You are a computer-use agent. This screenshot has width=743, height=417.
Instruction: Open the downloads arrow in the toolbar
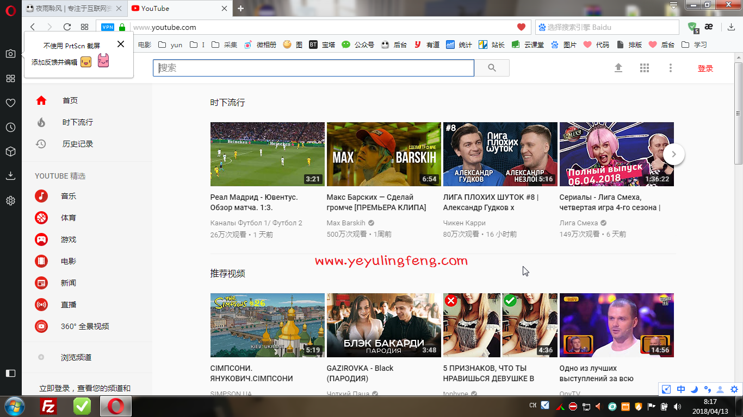pyautogui.click(x=732, y=27)
